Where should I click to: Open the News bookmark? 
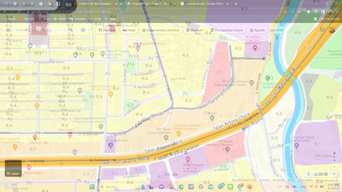(60, 19)
